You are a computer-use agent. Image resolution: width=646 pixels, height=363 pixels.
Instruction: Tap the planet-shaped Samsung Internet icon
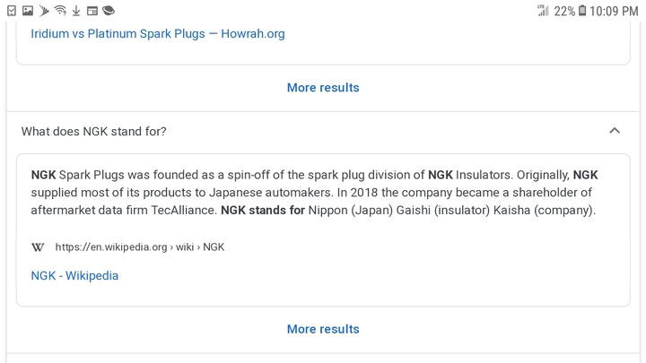(109, 11)
